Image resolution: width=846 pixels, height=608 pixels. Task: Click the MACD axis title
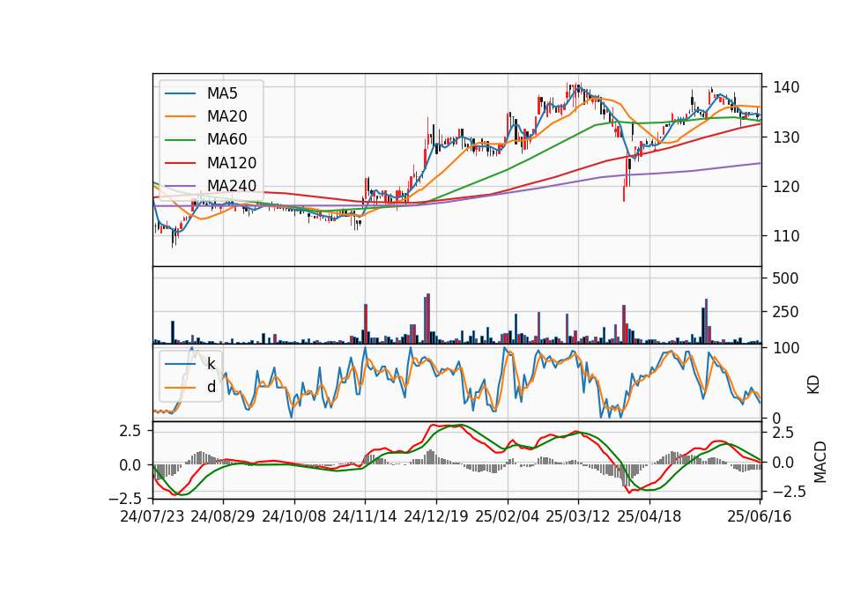click(820, 462)
